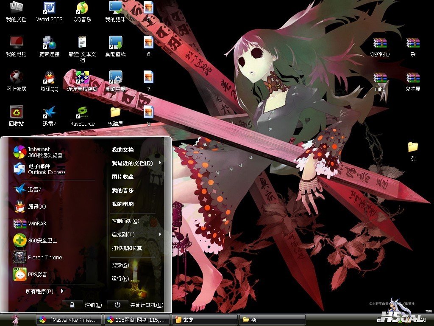The image size is (434, 326).
Task: Open 控制面板(C) from the start menu
Action: point(125,221)
